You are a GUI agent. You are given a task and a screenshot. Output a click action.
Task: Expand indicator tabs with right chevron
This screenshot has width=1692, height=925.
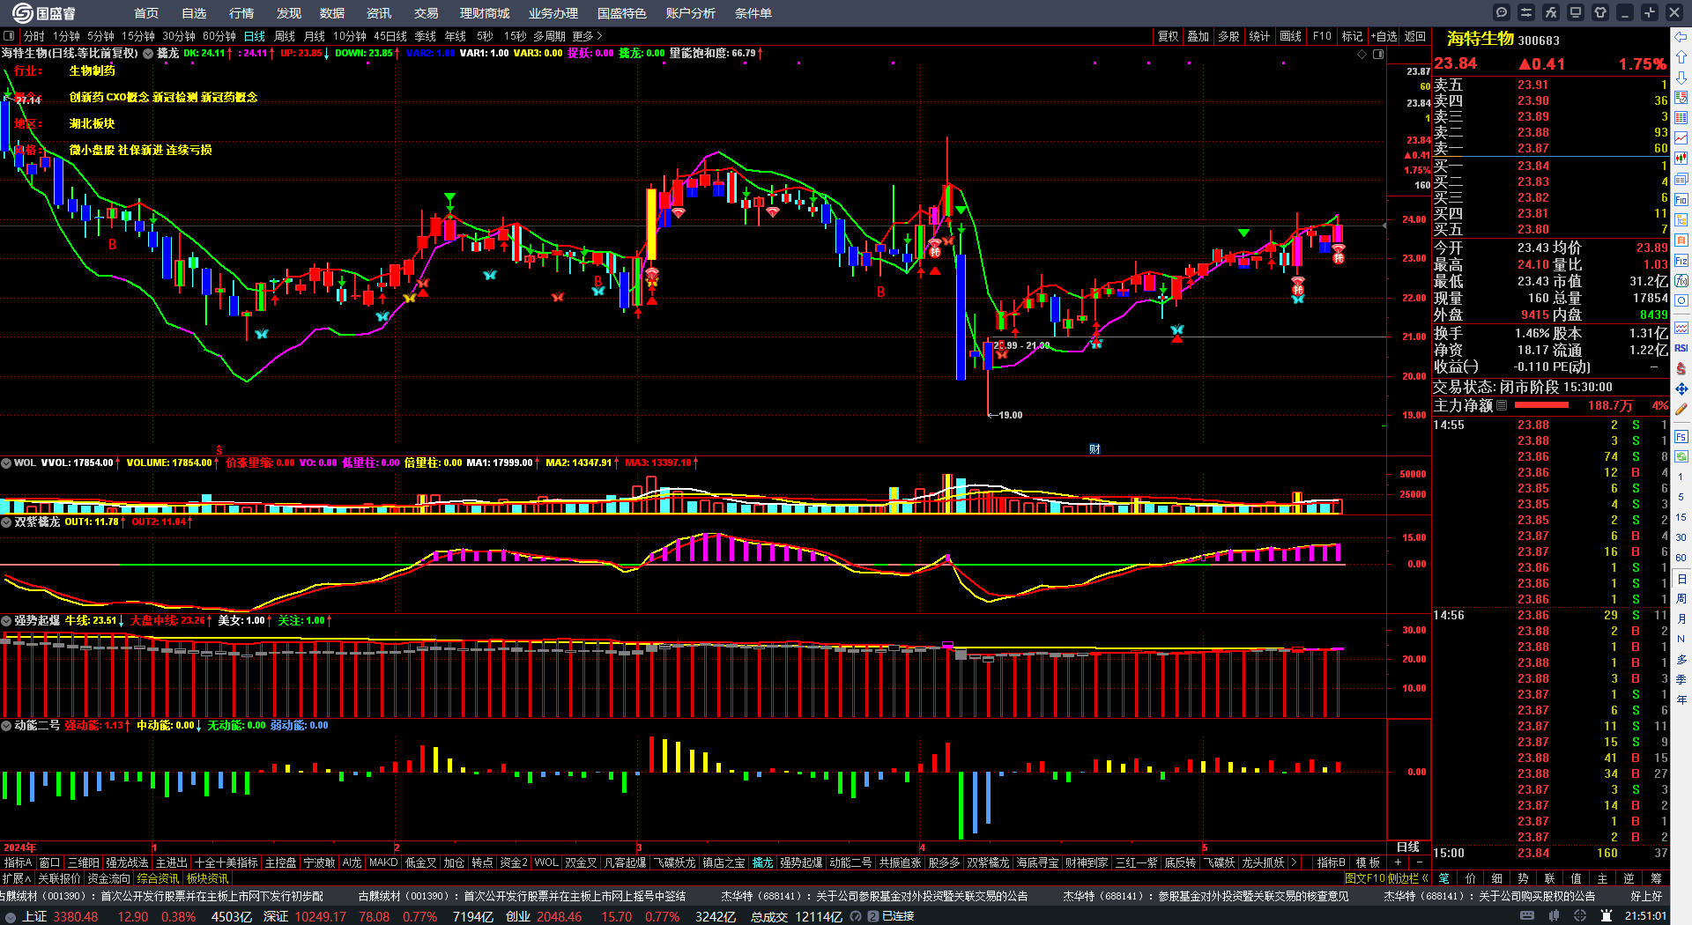coord(1294,862)
